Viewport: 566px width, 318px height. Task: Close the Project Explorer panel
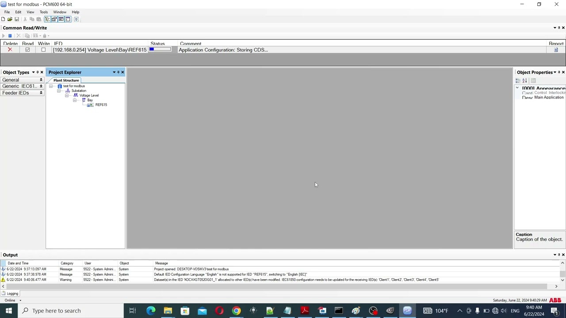[x=122, y=72]
